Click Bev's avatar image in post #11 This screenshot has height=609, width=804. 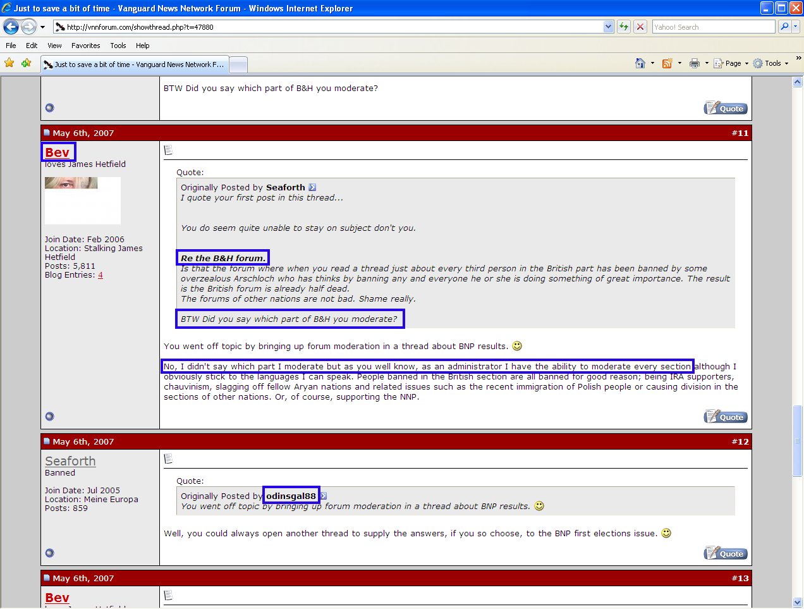click(83, 200)
